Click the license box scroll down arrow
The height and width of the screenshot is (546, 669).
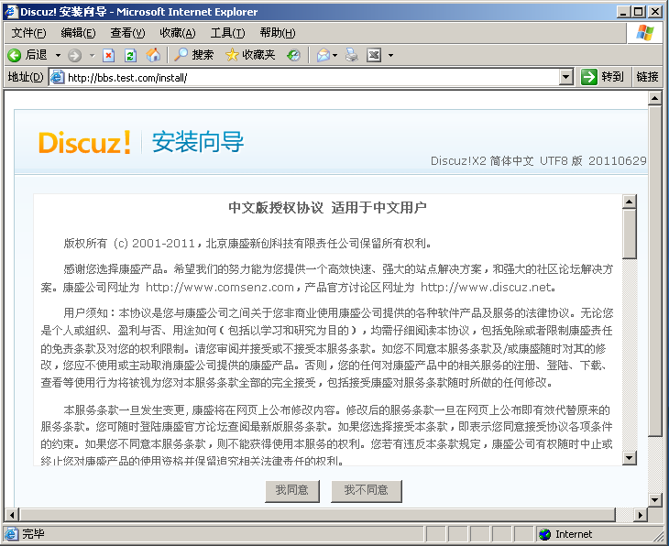[630, 458]
